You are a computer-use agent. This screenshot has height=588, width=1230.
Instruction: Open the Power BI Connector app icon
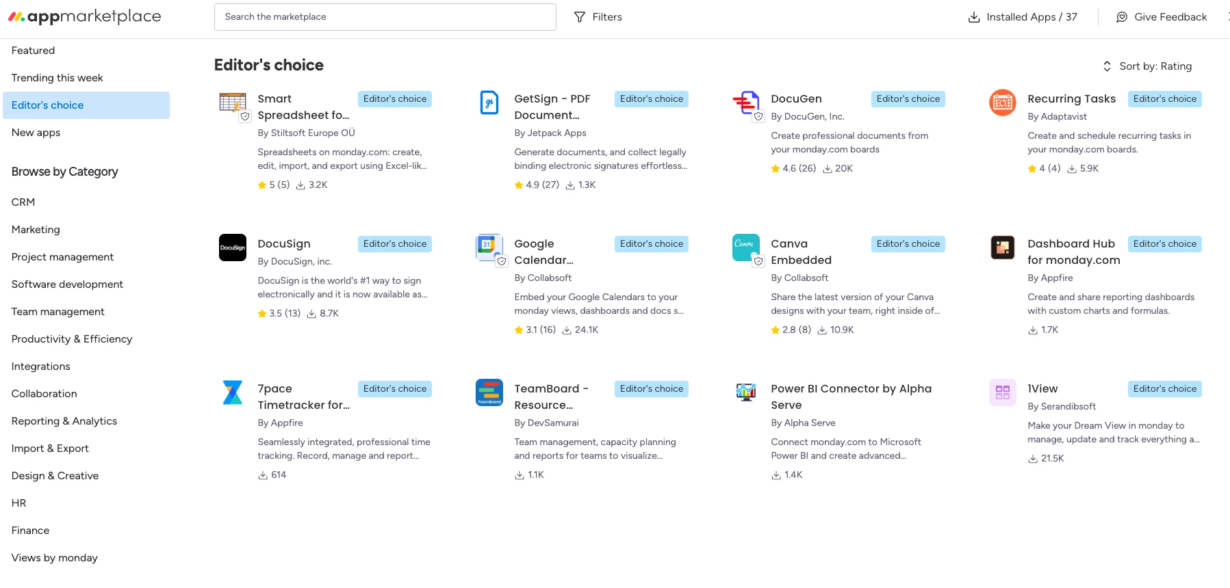pos(746,392)
